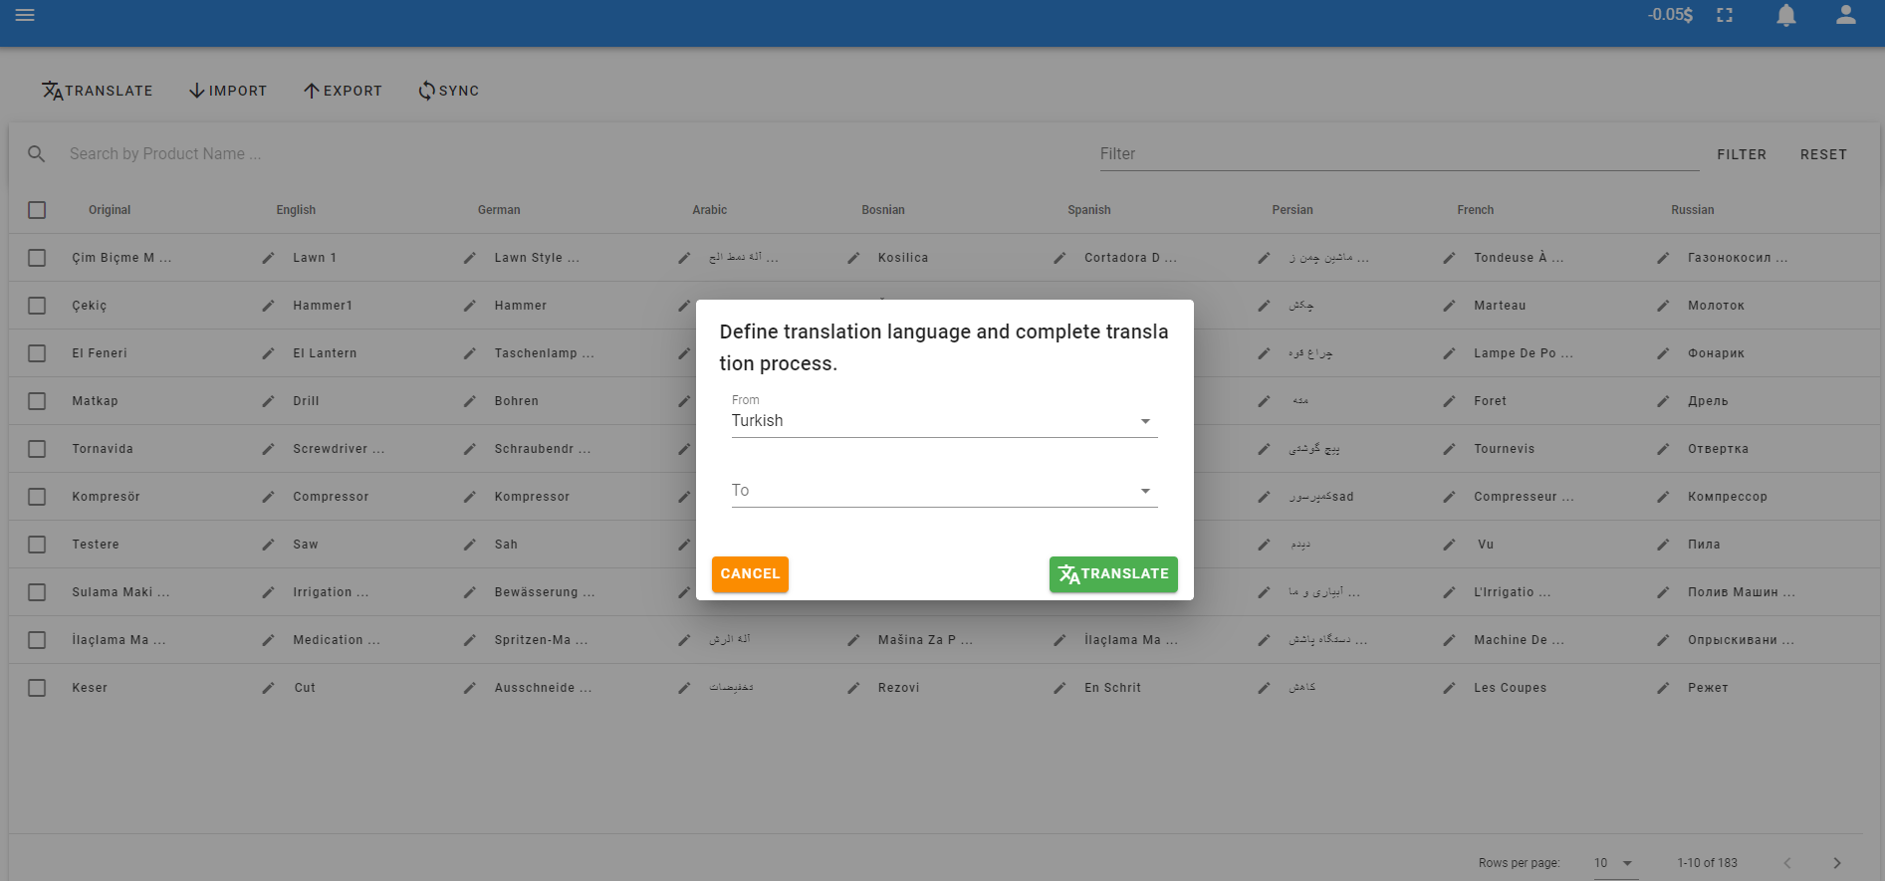
Task: Edit English translation Hammer1 pencil icon
Action: pos(268,306)
